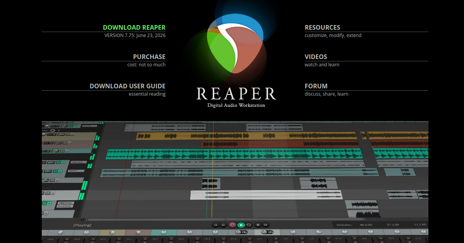Select the long orange audio clip

247,136
